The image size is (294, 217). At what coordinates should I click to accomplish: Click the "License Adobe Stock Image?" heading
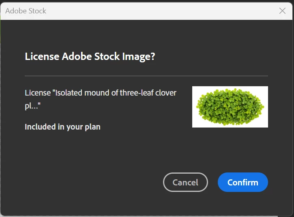90,56
